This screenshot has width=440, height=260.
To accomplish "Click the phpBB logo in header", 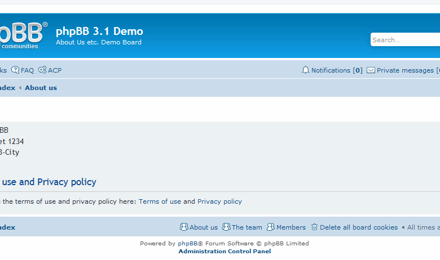I will (x=21, y=35).
